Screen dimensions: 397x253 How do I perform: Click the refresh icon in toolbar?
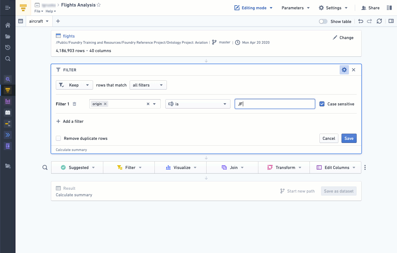[379, 21]
